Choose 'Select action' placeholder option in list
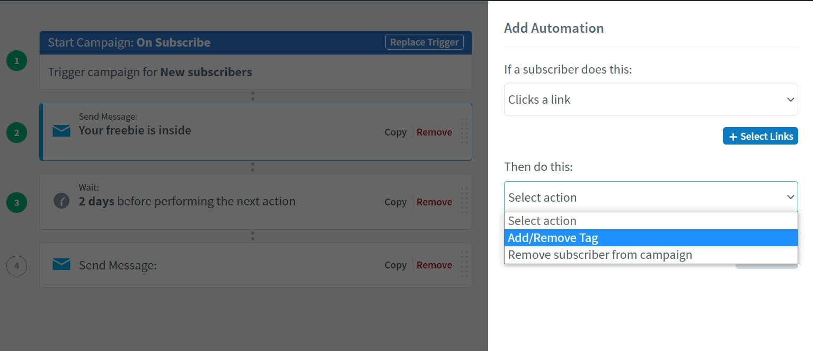813x351 pixels. (651, 221)
